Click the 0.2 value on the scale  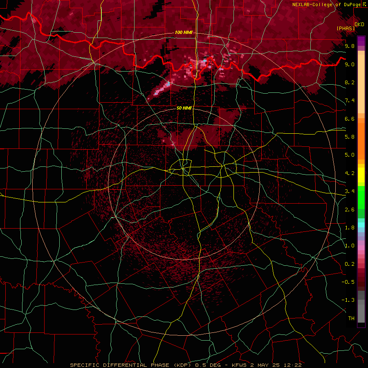coord(350,264)
